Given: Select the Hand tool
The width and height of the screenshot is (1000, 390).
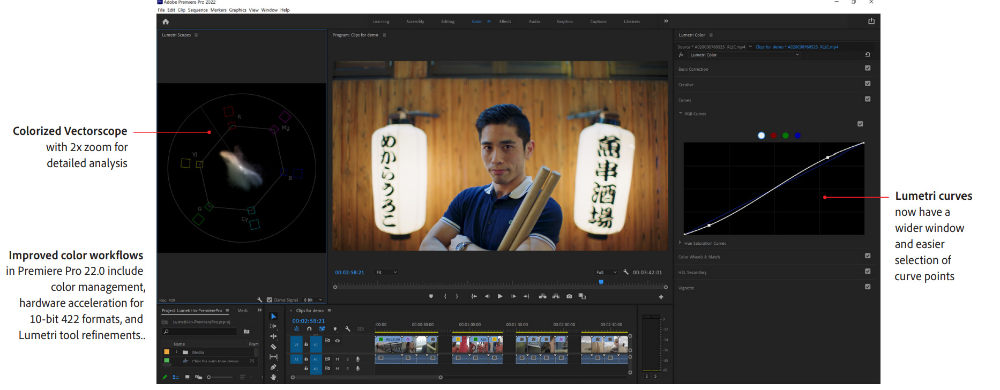Looking at the screenshot, I should [x=273, y=377].
